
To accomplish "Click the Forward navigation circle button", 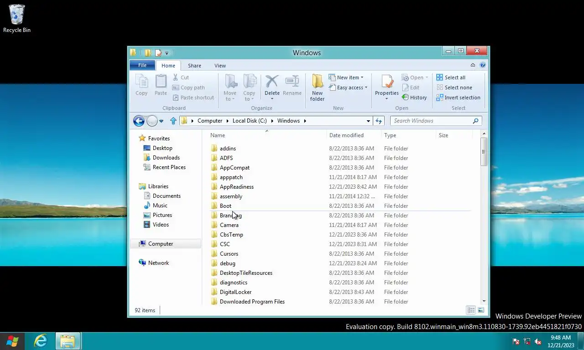I will (152, 121).
